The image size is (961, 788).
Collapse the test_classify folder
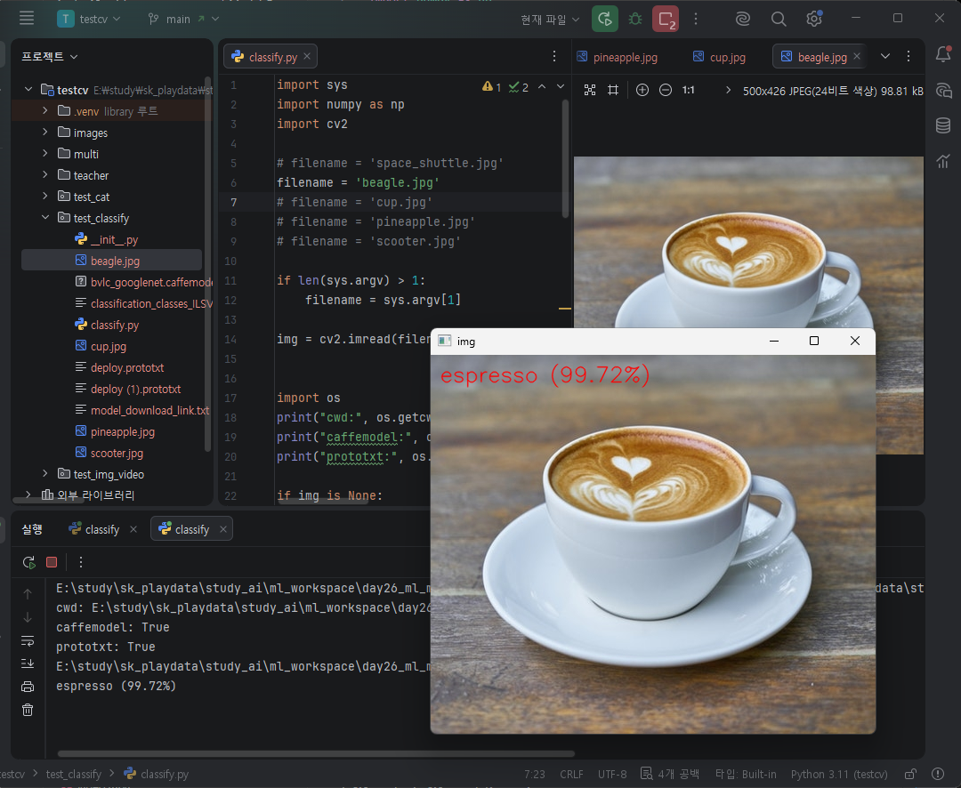44,218
